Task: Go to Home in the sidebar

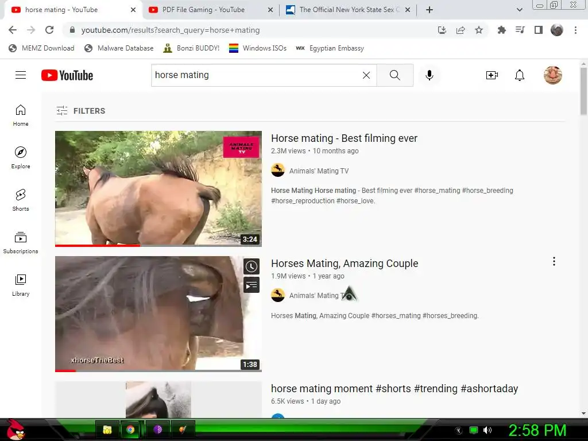Action: pos(21,115)
